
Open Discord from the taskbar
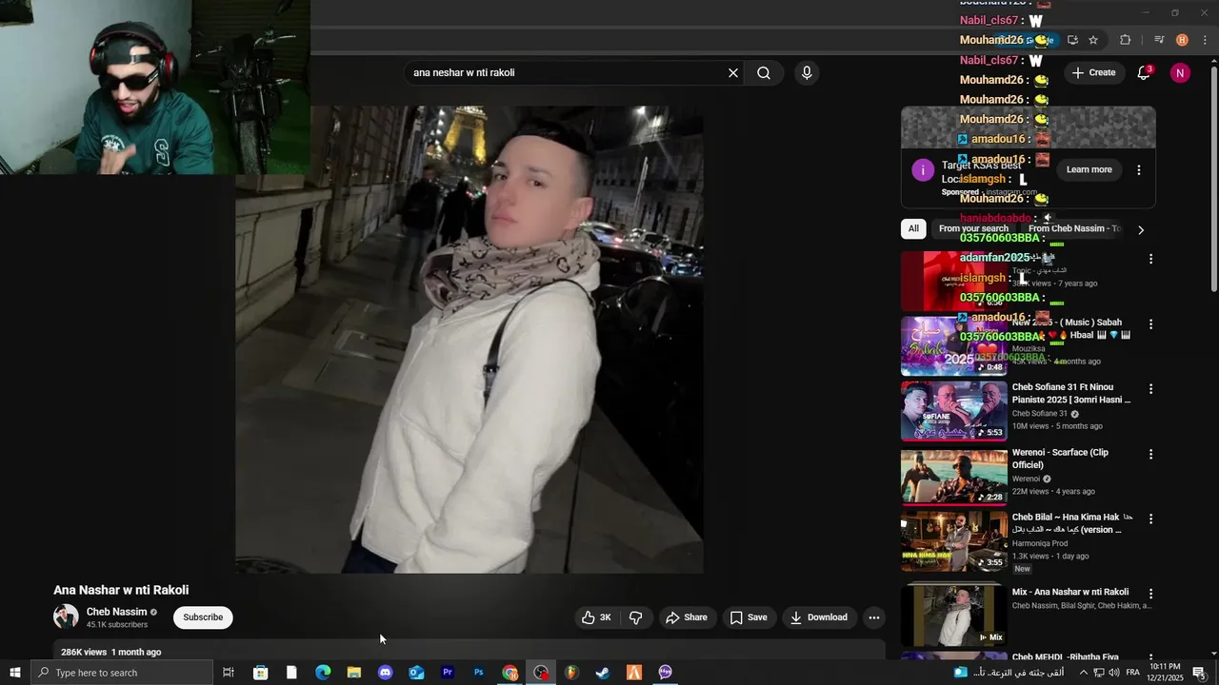point(385,673)
